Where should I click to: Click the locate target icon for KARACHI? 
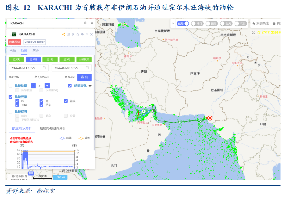[82, 34]
